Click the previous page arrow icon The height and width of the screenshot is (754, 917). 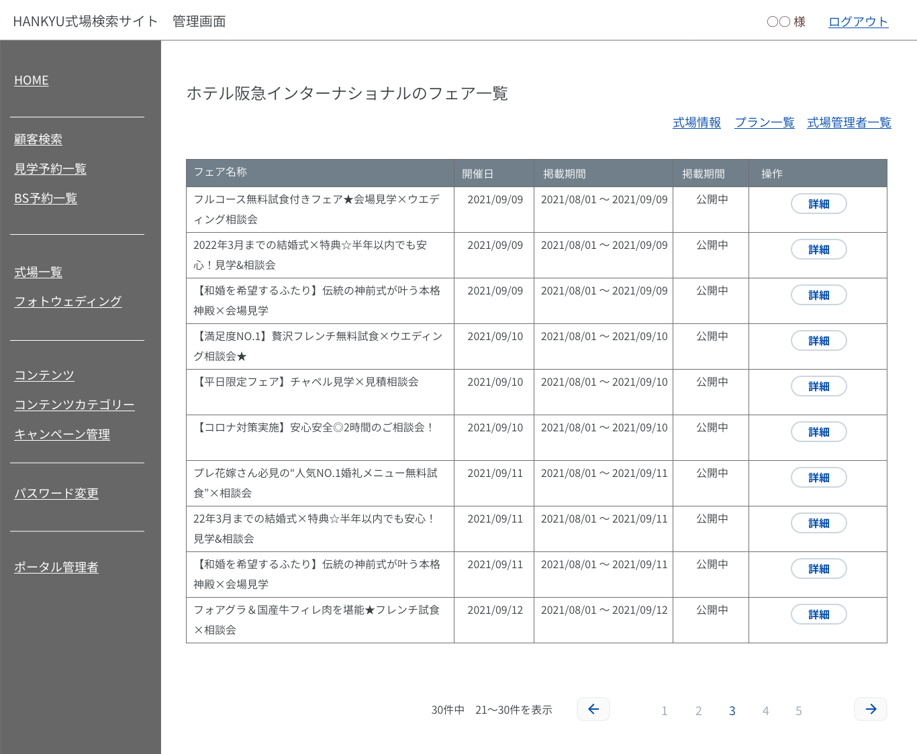tap(593, 709)
